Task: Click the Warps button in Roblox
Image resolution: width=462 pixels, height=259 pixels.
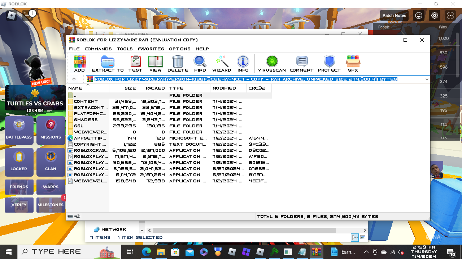Action: coord(51,187)
